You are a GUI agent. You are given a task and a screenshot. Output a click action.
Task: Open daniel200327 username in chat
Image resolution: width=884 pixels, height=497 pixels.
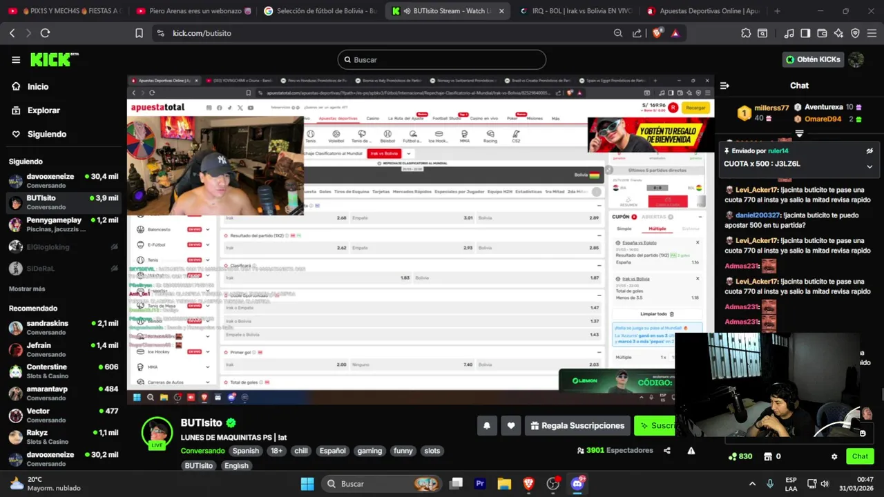pyautogui.click(x=758, y=215)
